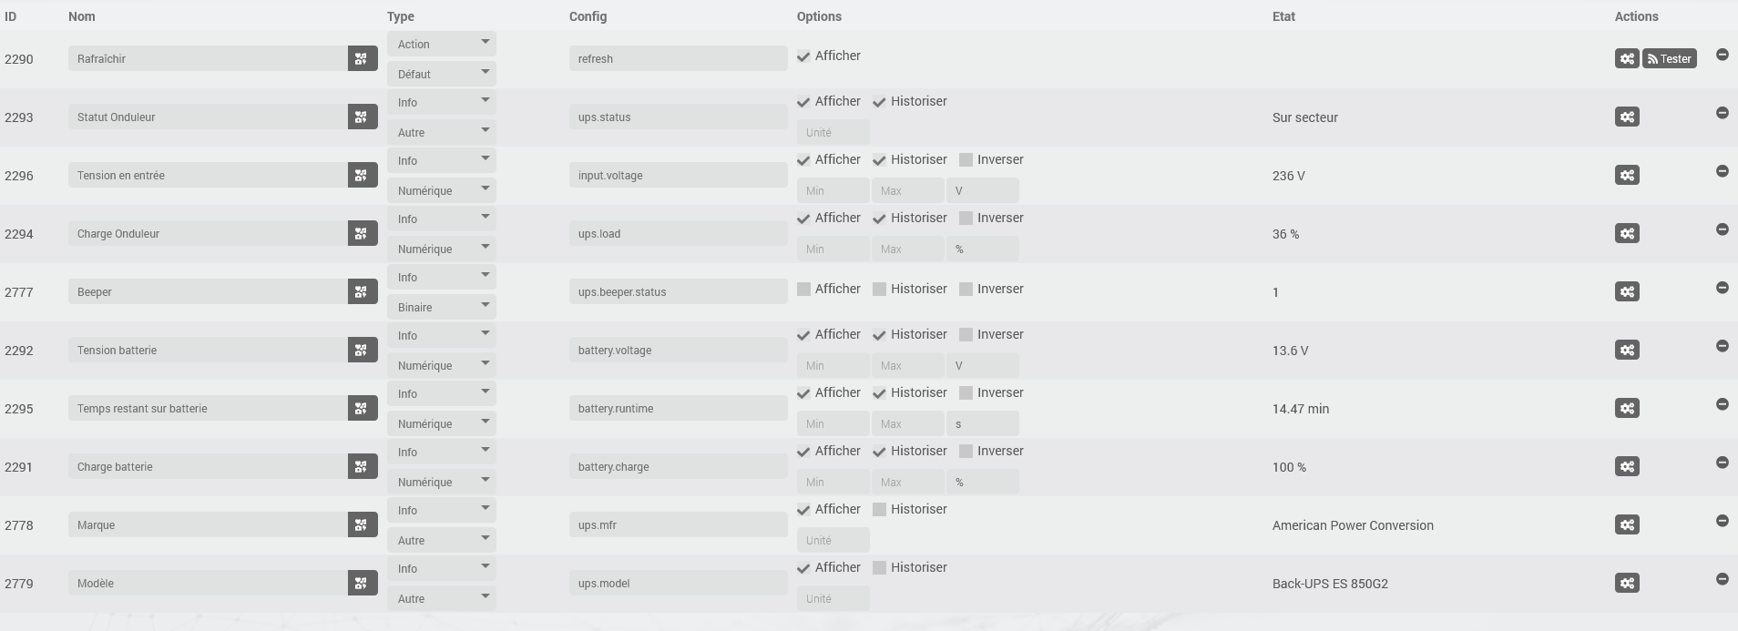Open advanced settings gear for Statut Onduleur
Screen dimensions: 1738x631
1627,117
